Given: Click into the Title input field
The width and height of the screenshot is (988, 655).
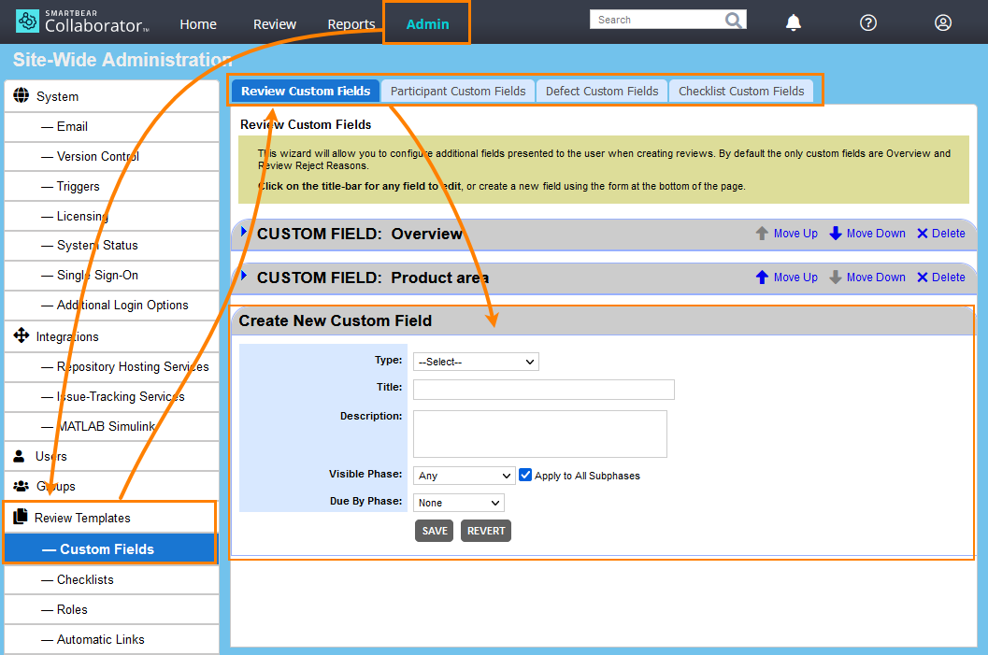Looking at the screenshot, I should click(543, 390).
